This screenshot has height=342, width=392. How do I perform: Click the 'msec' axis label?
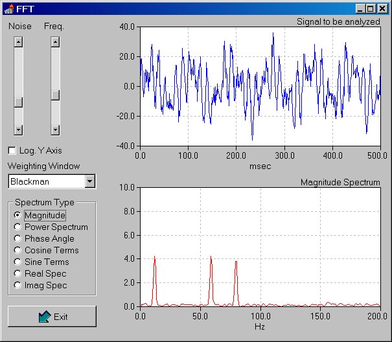pos(260,166)
